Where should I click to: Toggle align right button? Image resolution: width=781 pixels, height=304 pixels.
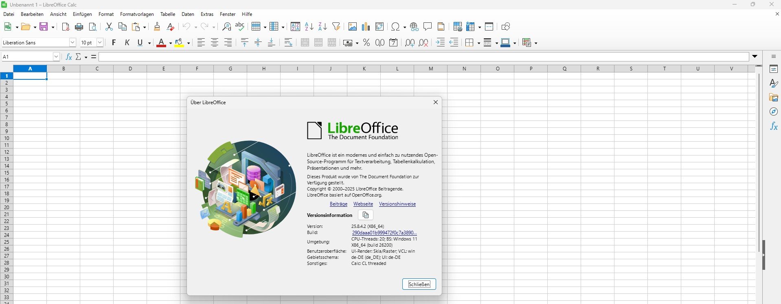coord(228,43)
